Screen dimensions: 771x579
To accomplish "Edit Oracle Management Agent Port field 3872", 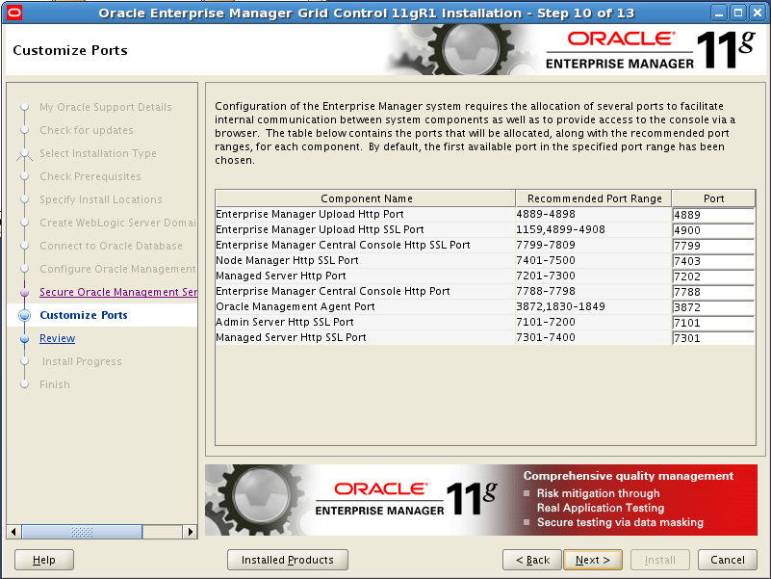I will 713,306.
